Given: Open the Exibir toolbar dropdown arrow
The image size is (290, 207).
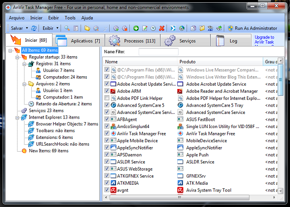Looking at the screenshot, I should 58,28.
